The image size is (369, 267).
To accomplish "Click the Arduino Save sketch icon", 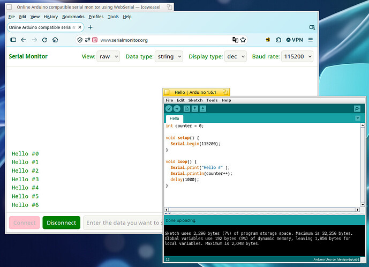I will click(203, 109).
